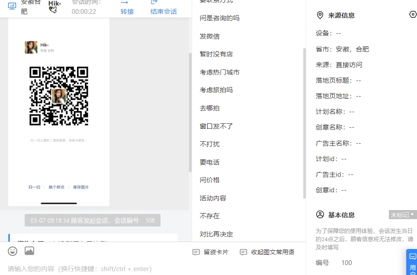Image resolution: width=417 pixels, height=275 pixels.
Task: Click the blue floating panel button
Action: [412, 262]
